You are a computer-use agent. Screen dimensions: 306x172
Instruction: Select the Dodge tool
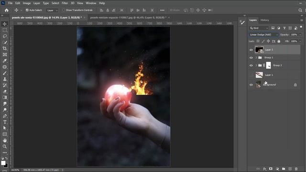tap(5, 109)
